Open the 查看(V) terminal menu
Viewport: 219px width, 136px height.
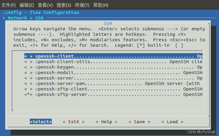(45, 5)
